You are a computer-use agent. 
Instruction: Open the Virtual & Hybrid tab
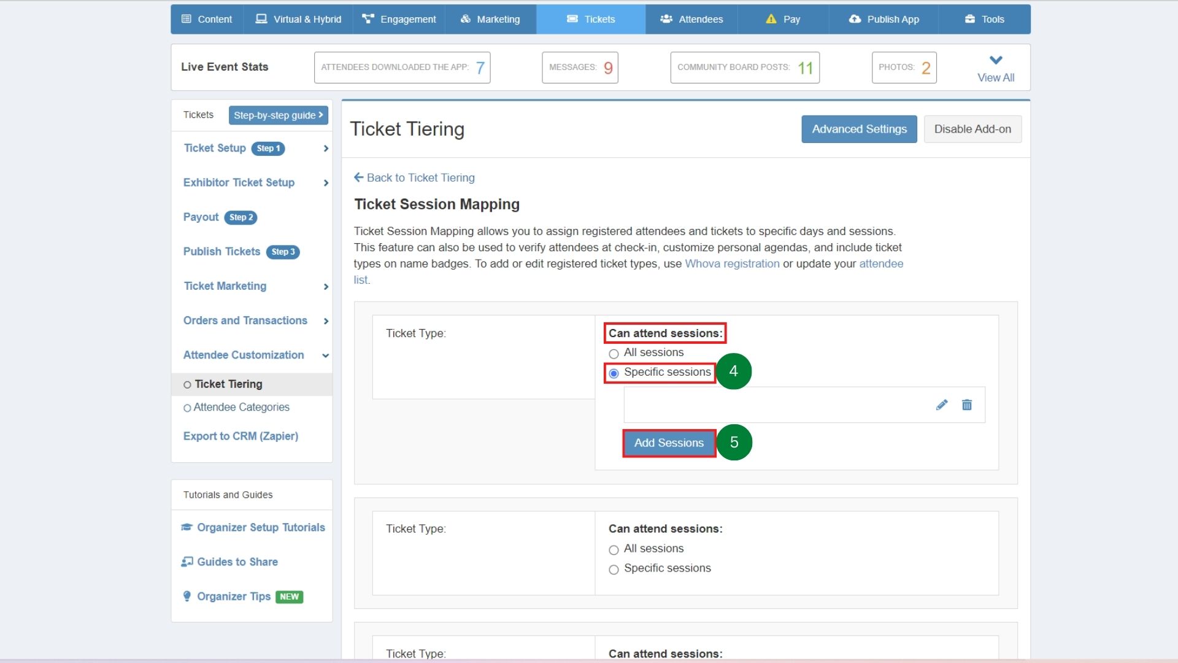298,19
